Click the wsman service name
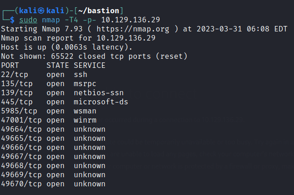 pos(85,111)
